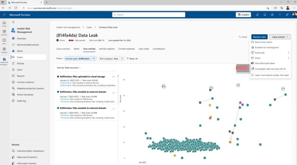Open more options for cloud storage activity

[x=113, y=77]
